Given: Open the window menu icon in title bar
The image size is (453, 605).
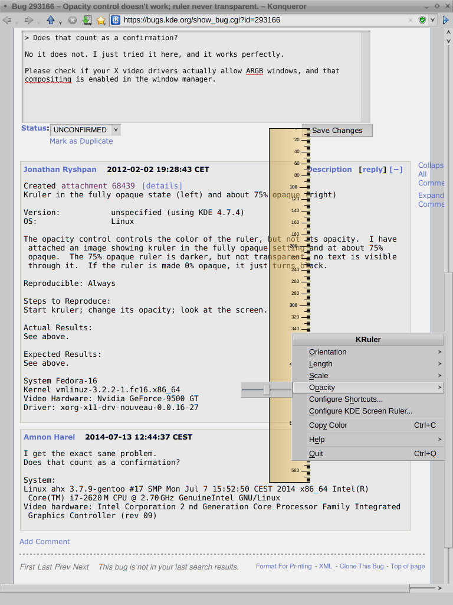Looking at the screenshot, I should (x=5, y=6).
